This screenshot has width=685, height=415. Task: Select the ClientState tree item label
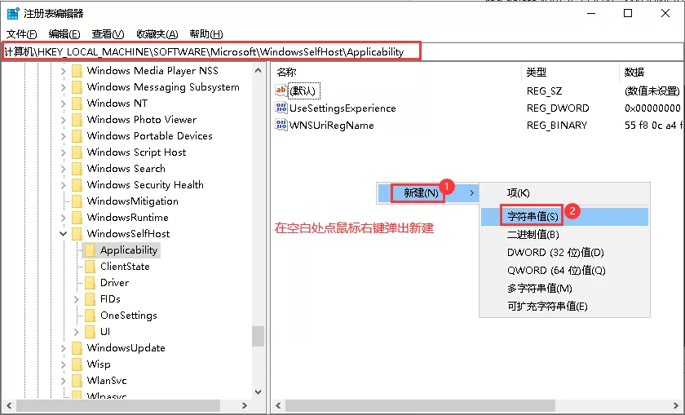(125, 267)
